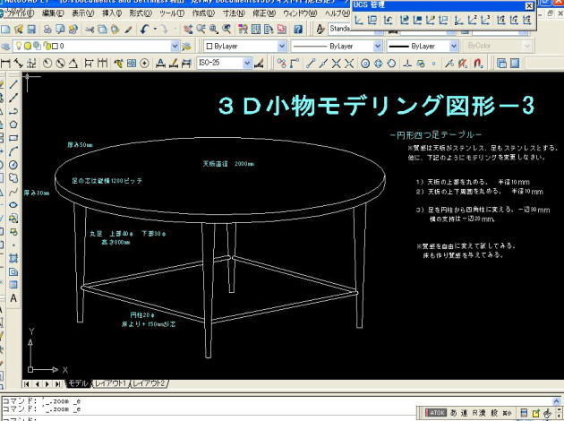This screenshot has height=421, width=564.
Task: Open the 表示(V) menu
Action: 82,13
